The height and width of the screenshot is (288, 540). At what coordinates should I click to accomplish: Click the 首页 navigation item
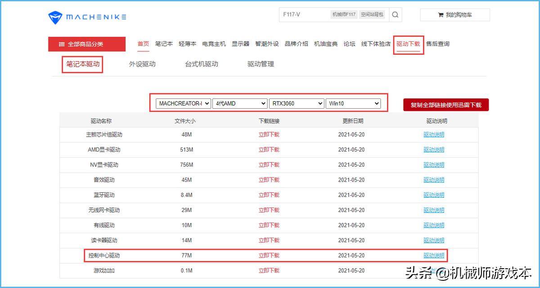(143, 44)
